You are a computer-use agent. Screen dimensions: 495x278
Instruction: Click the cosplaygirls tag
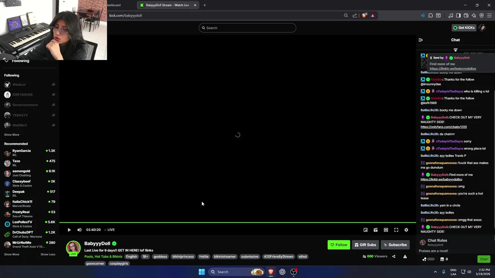(x=119, y=264)
